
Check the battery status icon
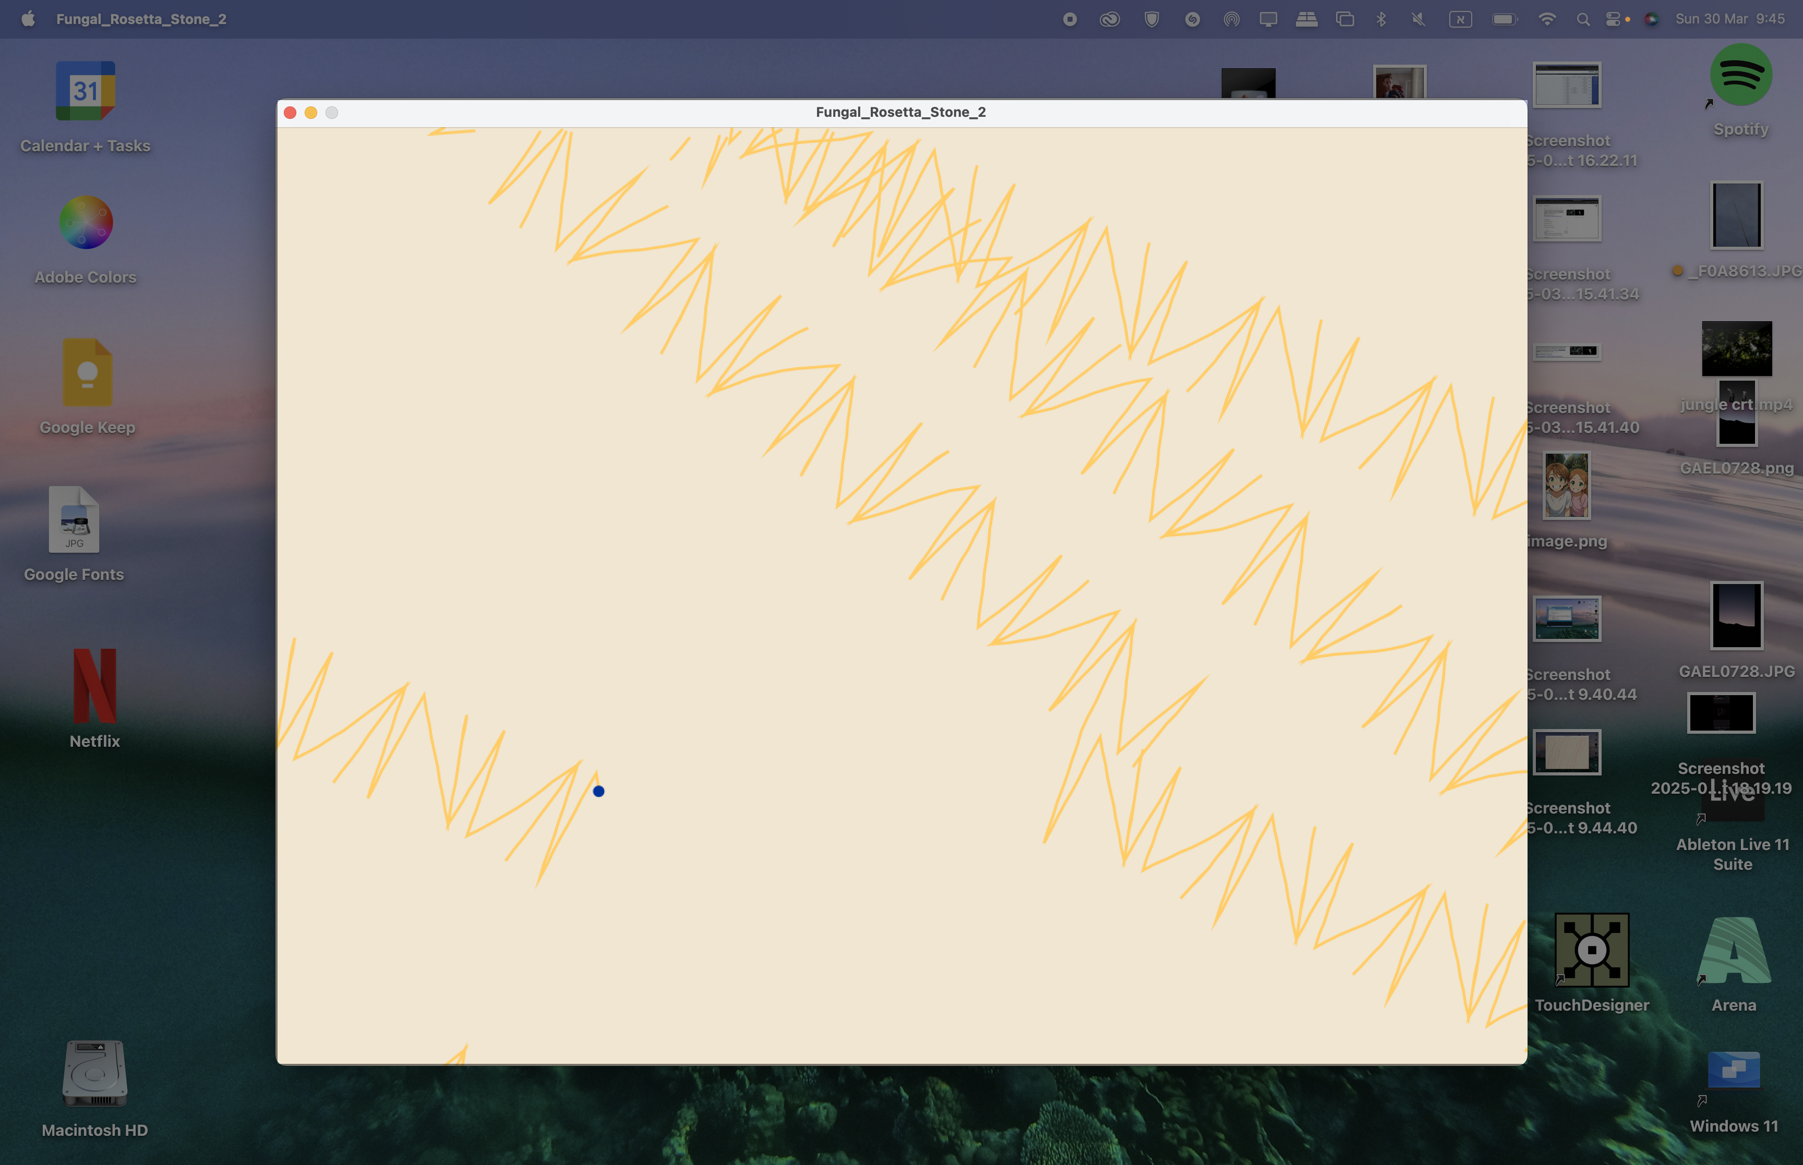1505,19
